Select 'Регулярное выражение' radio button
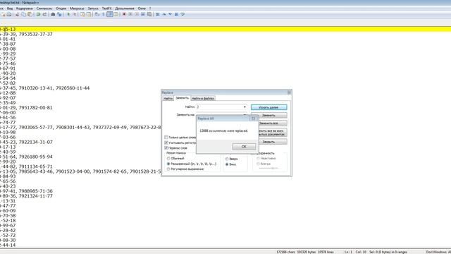 click(168, 169)
